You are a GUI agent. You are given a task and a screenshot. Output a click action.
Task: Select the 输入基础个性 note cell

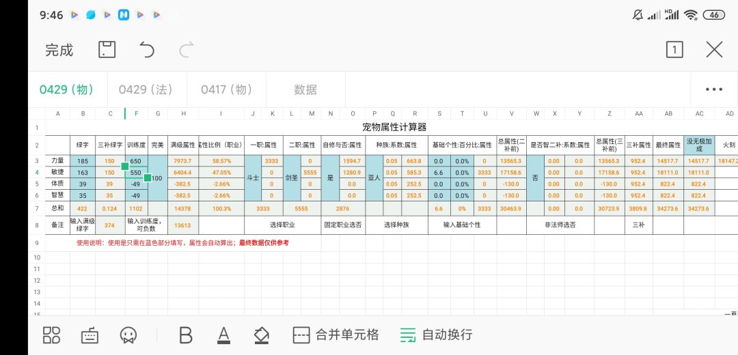pyautogui.click(x=462, y=225)
